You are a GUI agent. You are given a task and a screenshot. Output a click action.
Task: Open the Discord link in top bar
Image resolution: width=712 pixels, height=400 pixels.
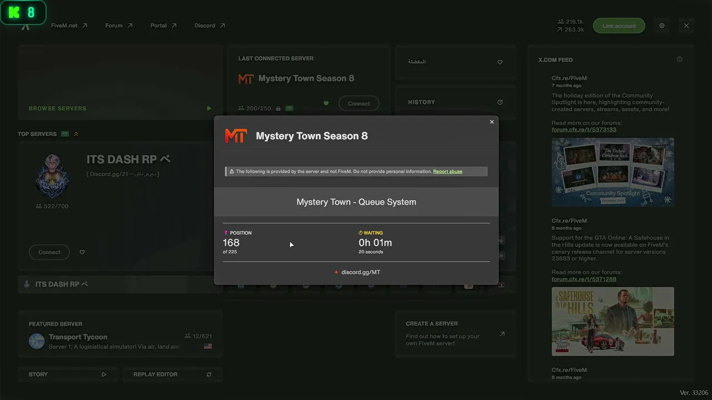point(210,26)
